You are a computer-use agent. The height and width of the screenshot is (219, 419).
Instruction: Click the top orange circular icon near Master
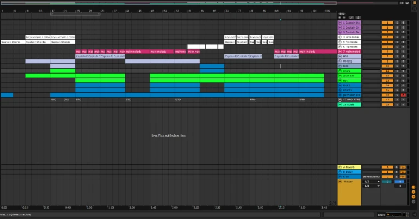coord(414,187)
